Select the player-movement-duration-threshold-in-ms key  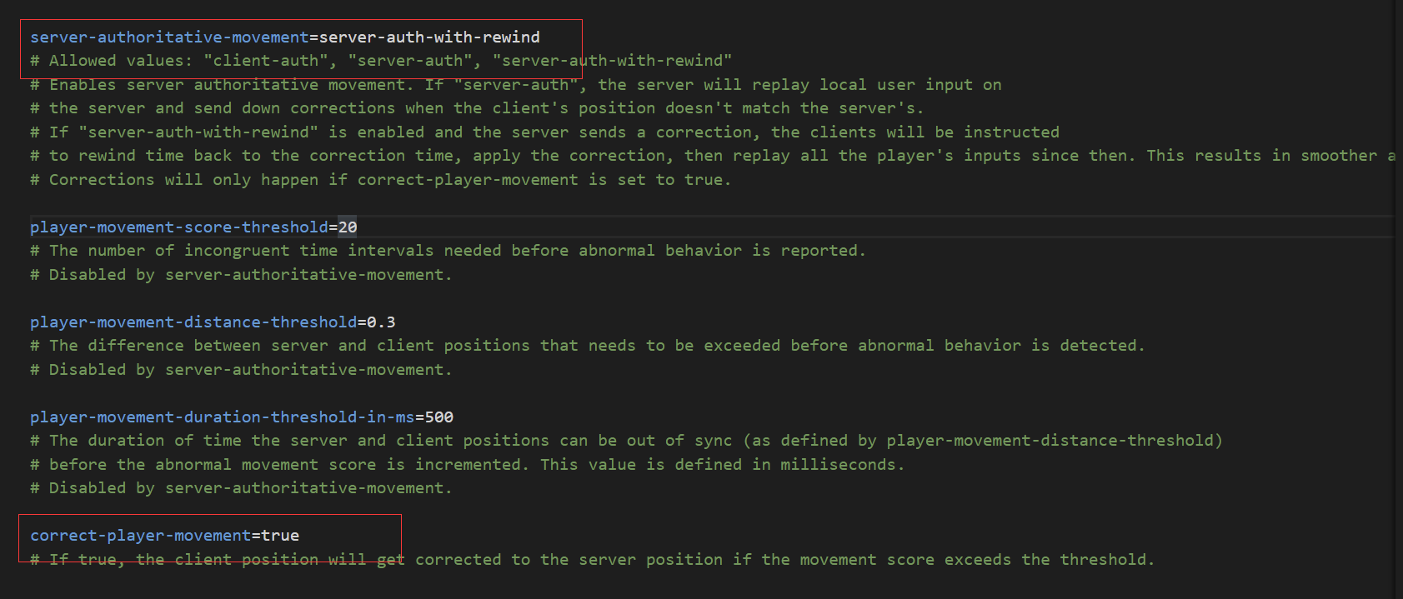222,417
